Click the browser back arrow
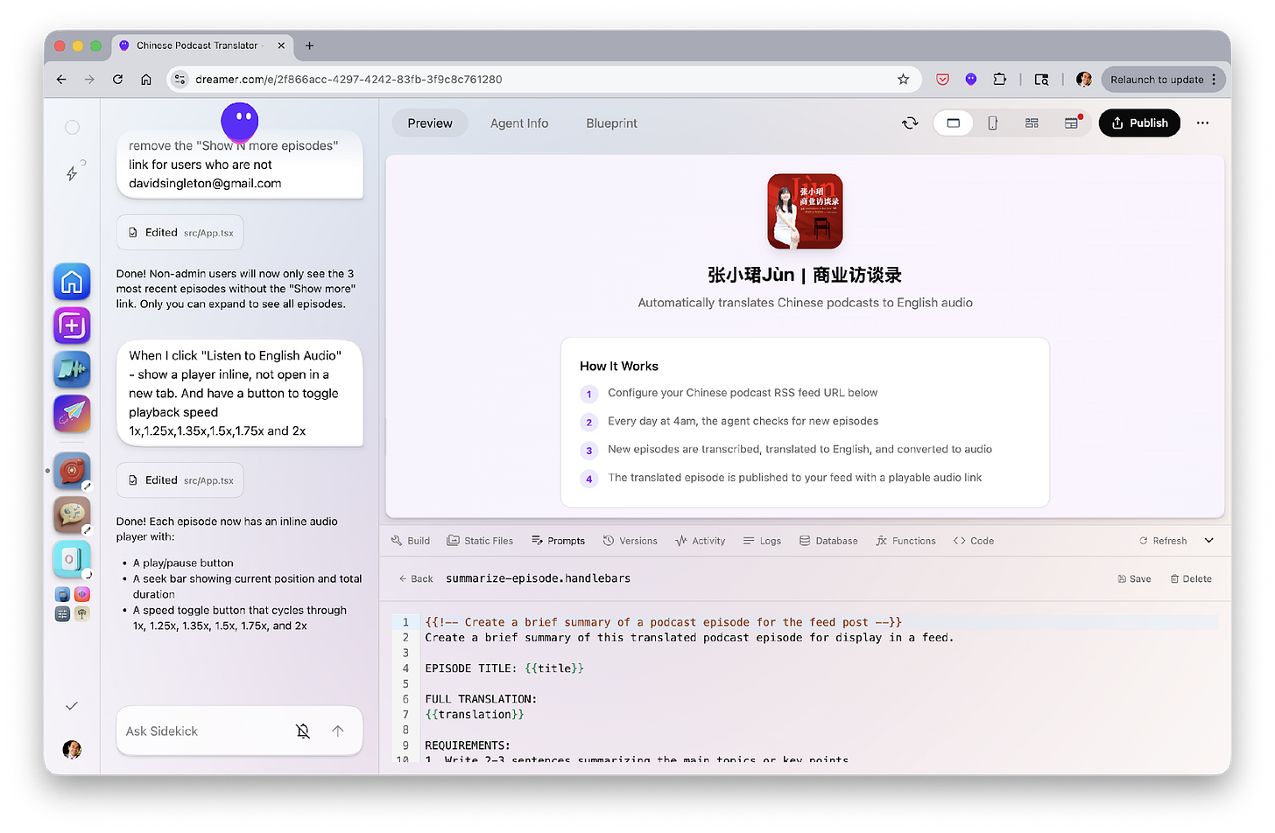This screenshot has height=833, width=1275. [60, 80]
